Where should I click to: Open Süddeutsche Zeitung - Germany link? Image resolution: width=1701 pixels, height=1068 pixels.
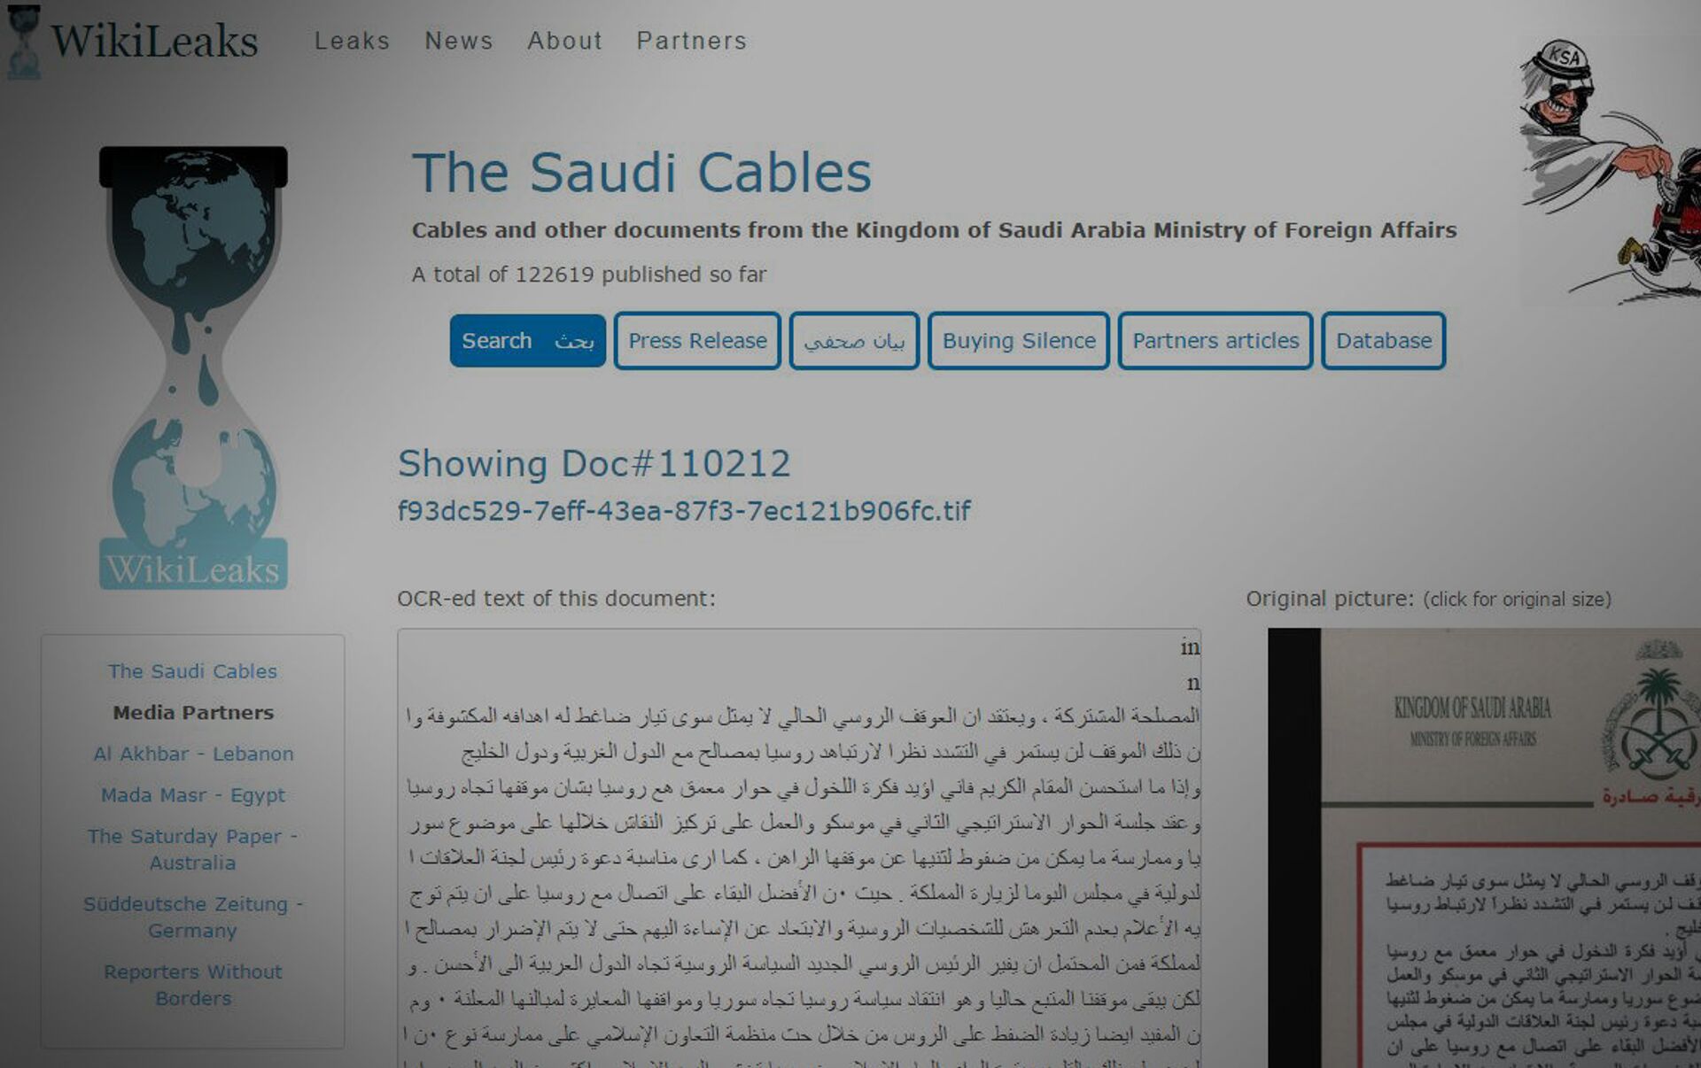click(192, 917)
